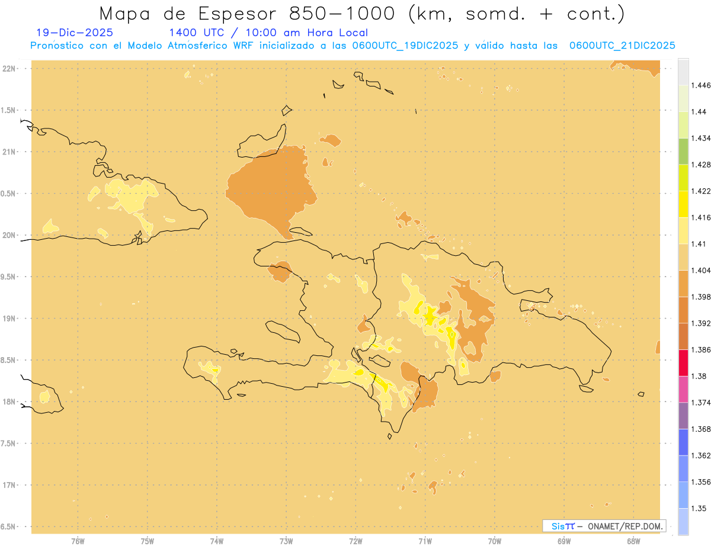
Task: Click the red legend swatch between 1.38 and 1.386
Action: coord(683,363)
